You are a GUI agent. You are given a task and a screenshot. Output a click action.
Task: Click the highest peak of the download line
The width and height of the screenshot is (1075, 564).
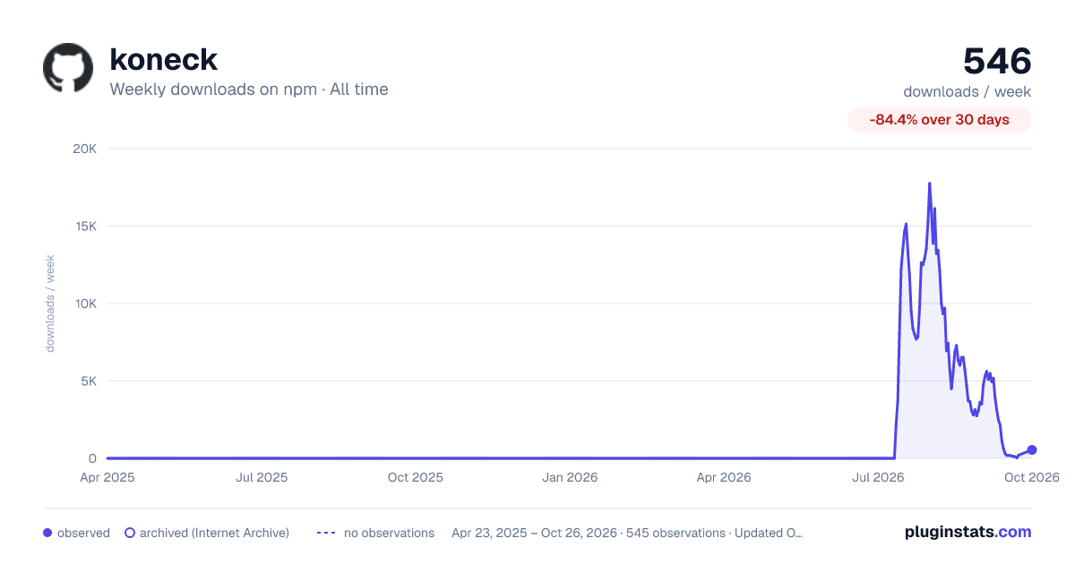tap(929, 184)
